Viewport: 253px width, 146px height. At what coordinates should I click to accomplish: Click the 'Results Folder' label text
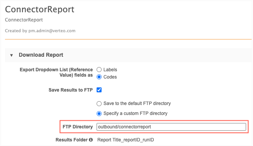(x=72, y=140)
